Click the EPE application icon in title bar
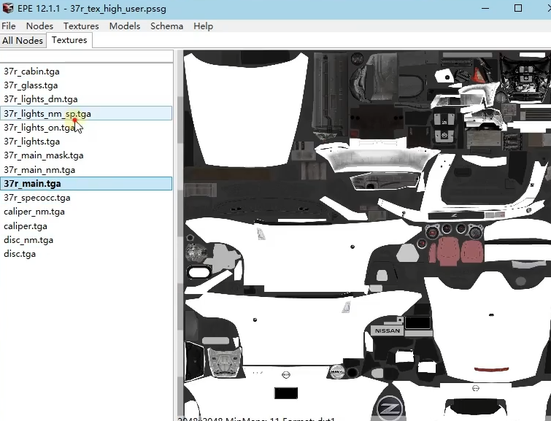The image size is (551, 421). click(x=8, y=8)
